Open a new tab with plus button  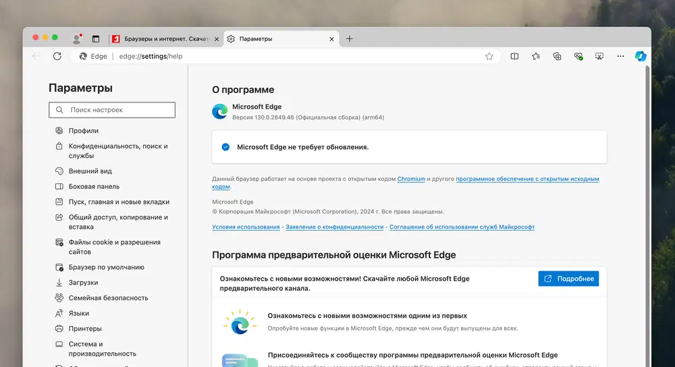pos(350,38)
